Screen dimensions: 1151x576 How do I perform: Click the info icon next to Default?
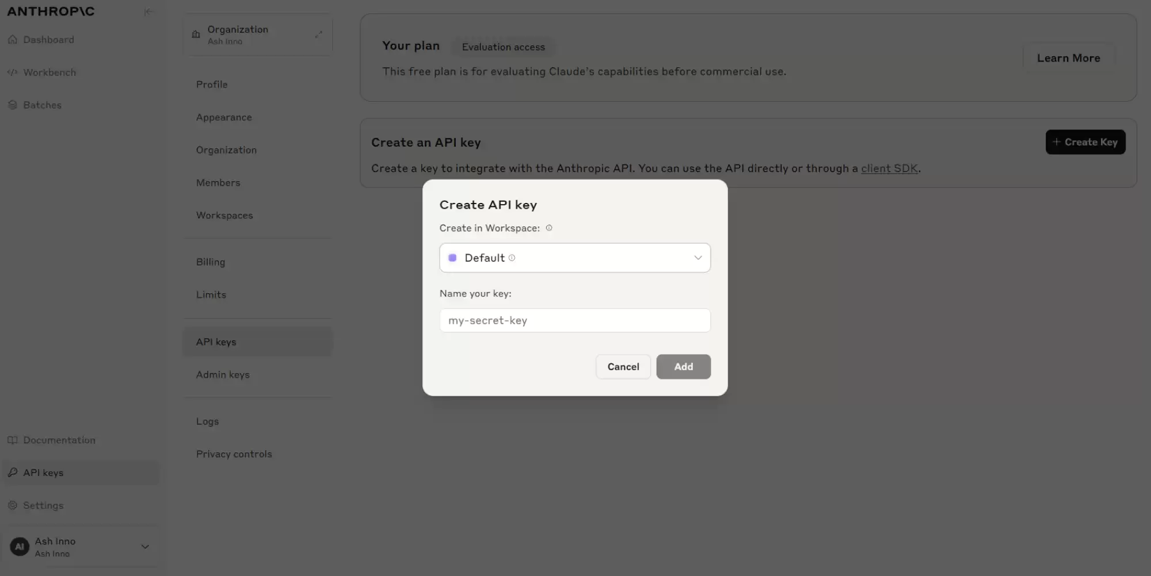[x=512, y=258]
